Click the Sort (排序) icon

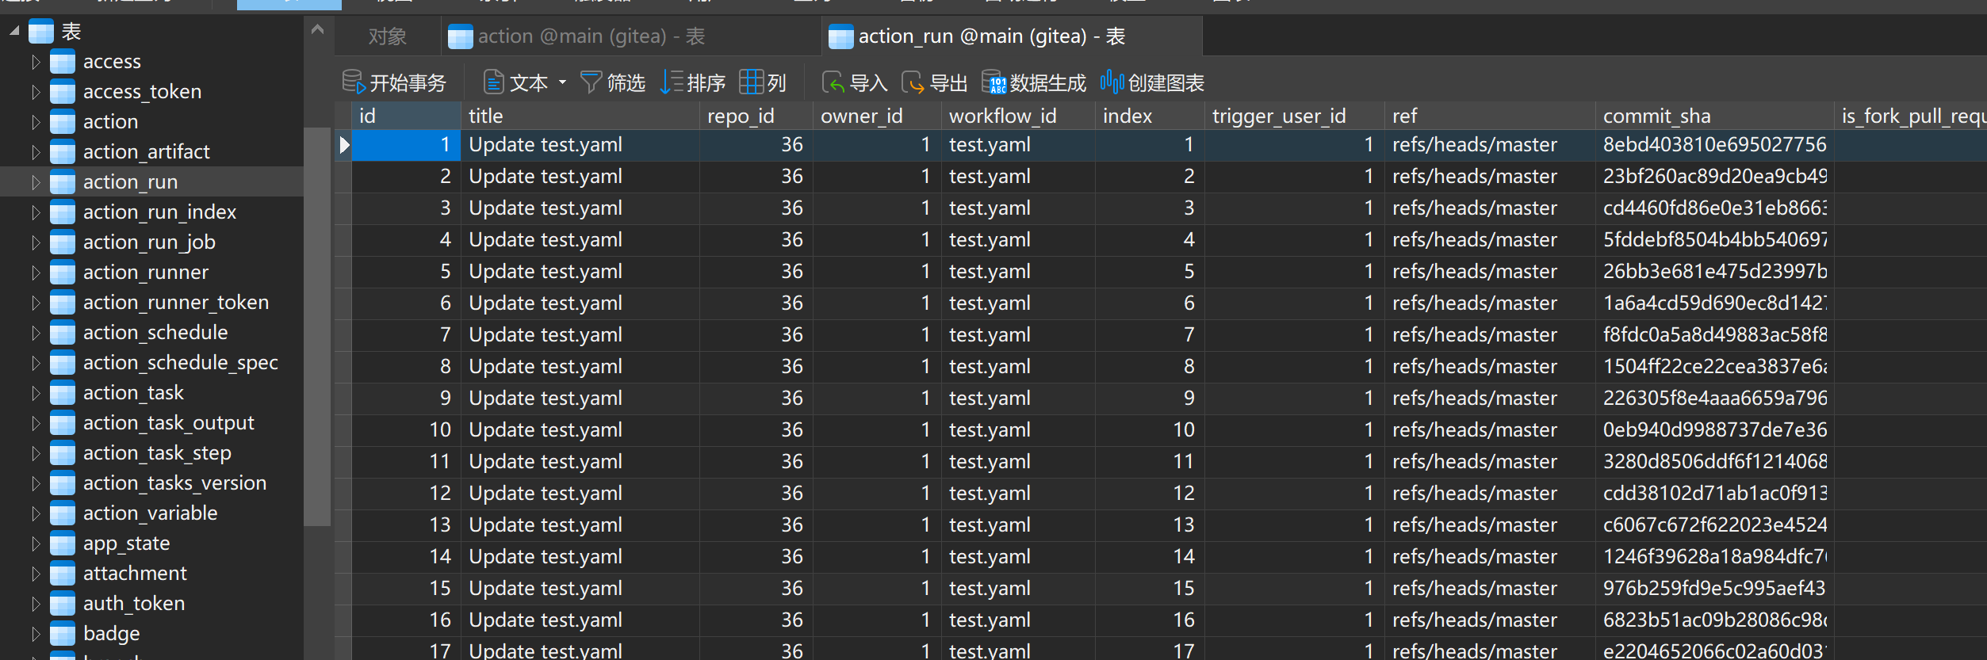(x=671, y=82)
